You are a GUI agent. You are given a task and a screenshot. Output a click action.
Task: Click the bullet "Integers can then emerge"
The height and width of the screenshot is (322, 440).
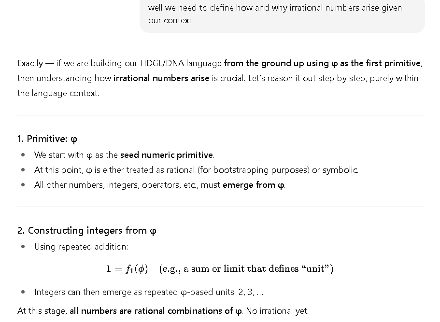pos(149,292)
